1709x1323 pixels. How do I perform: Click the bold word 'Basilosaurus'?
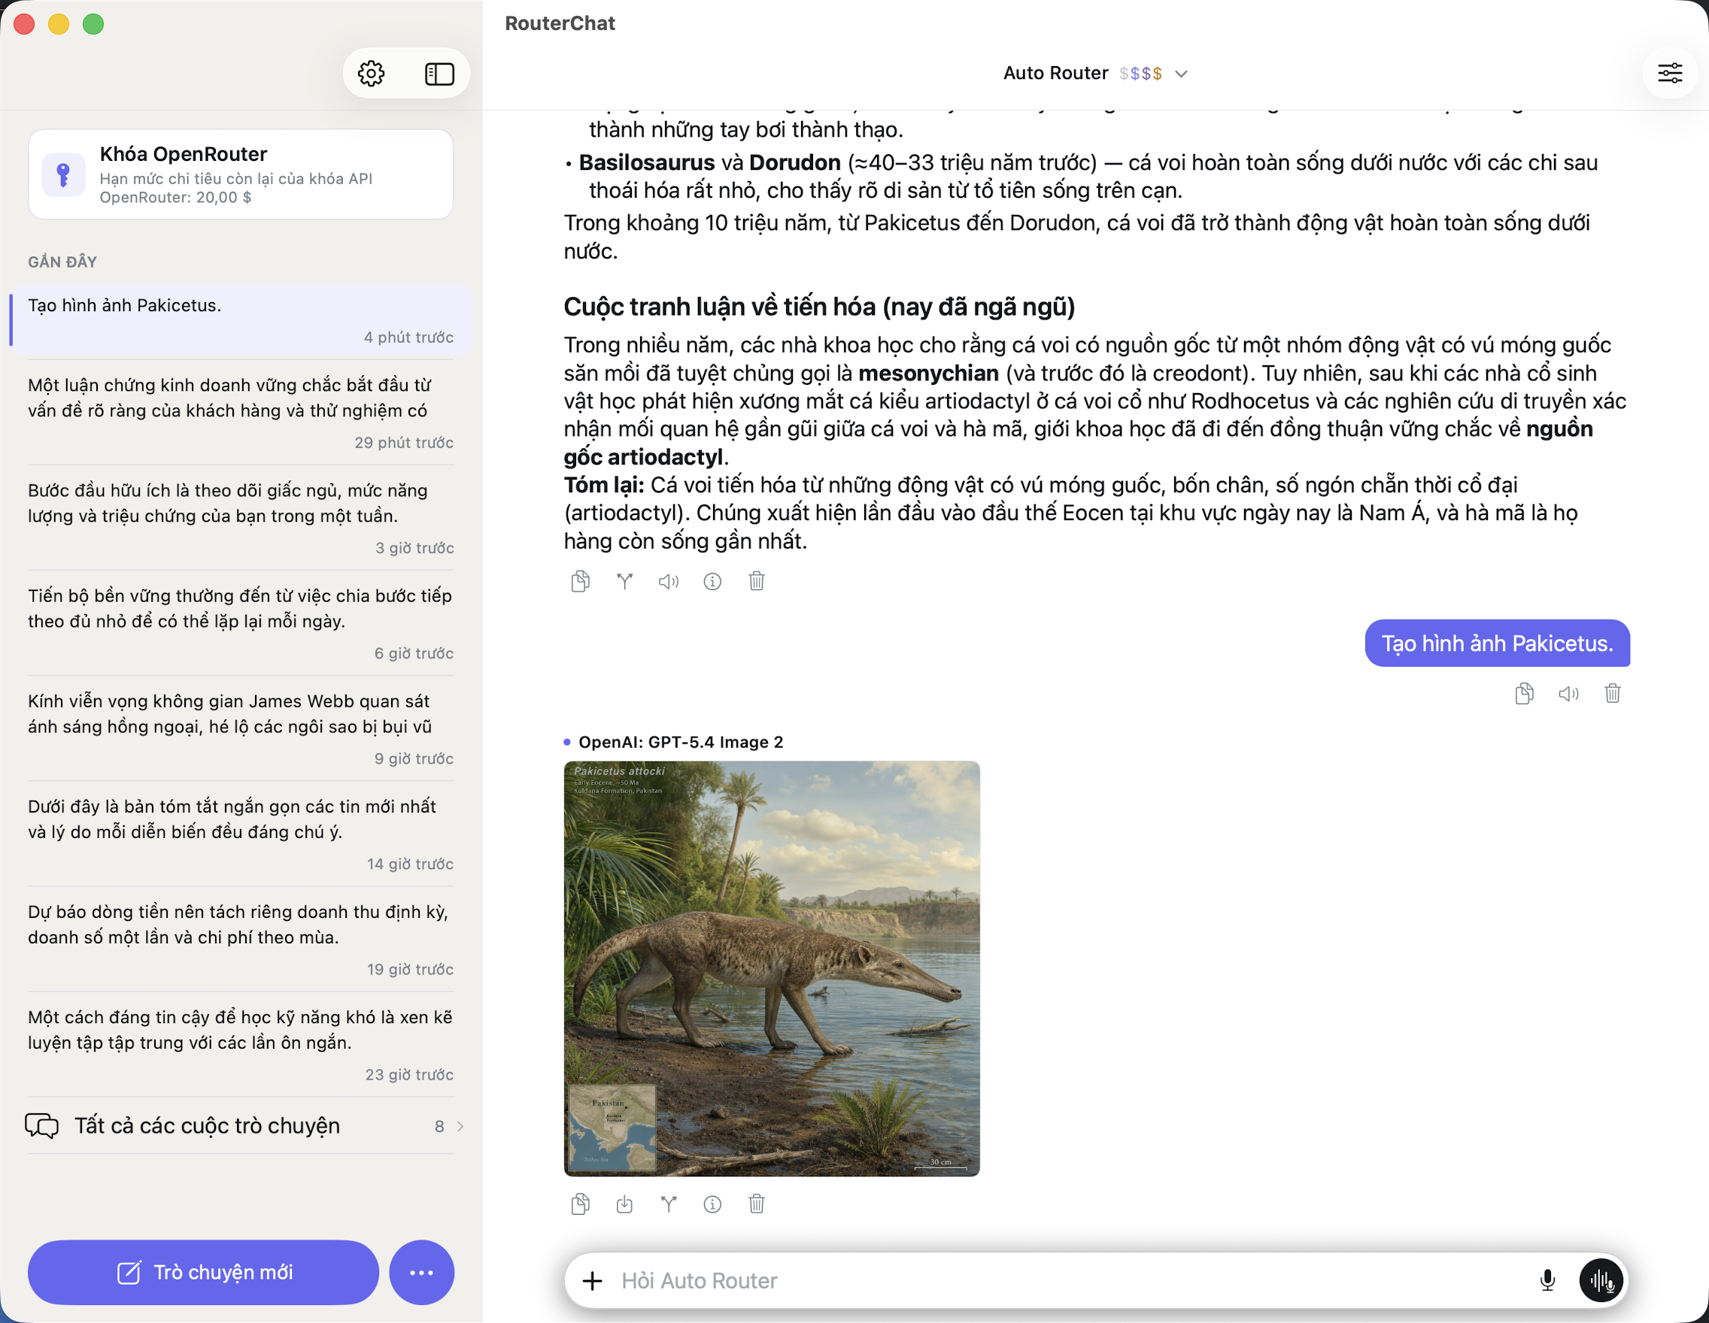646,162
